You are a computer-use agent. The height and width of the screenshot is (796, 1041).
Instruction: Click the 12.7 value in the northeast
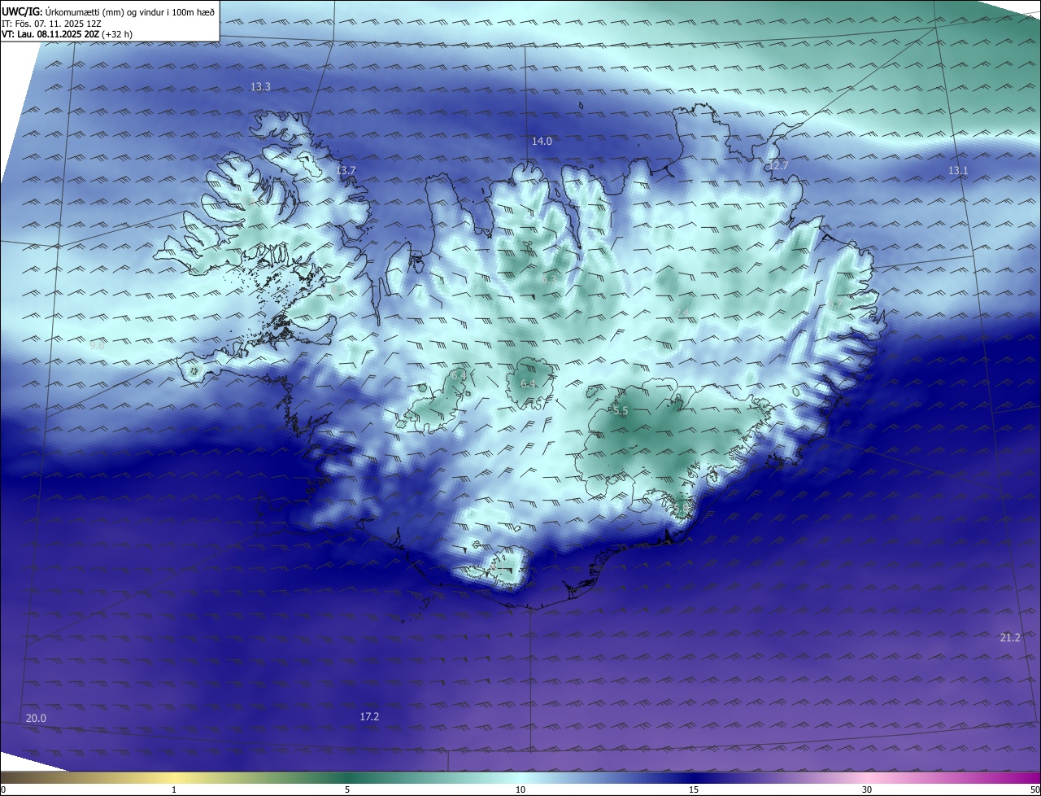[778, 166]
